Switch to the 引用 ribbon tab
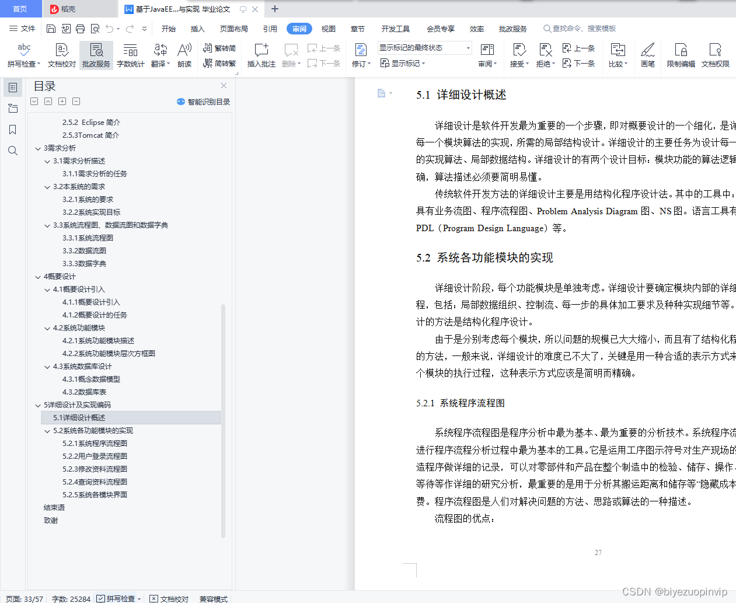 pos(270,29)
